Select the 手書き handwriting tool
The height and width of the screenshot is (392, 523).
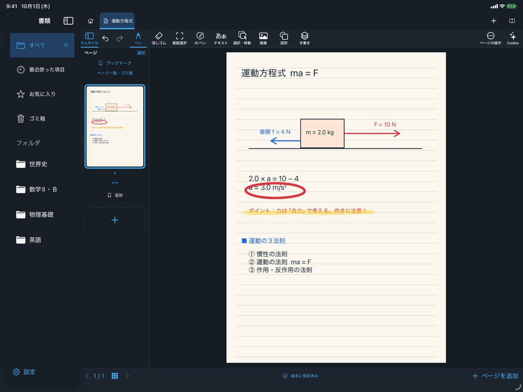pyautogui.click(x=304, y=38)
